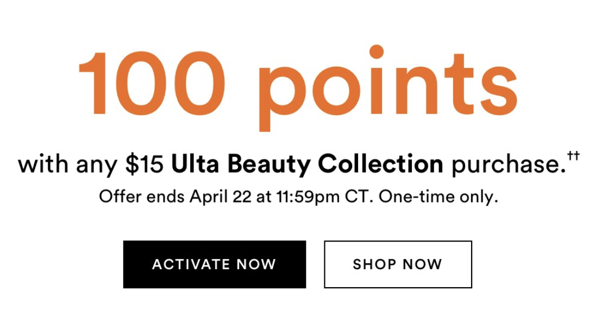Click the "Offer ends" words
The image size is (602, 329).
[142, 197]
